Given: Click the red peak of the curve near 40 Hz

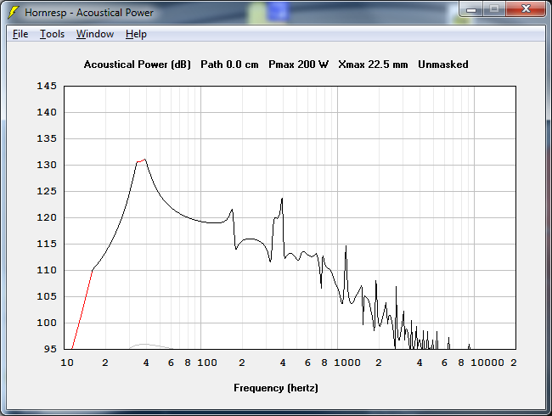Looking at the screenshot, I should [141, 160].
